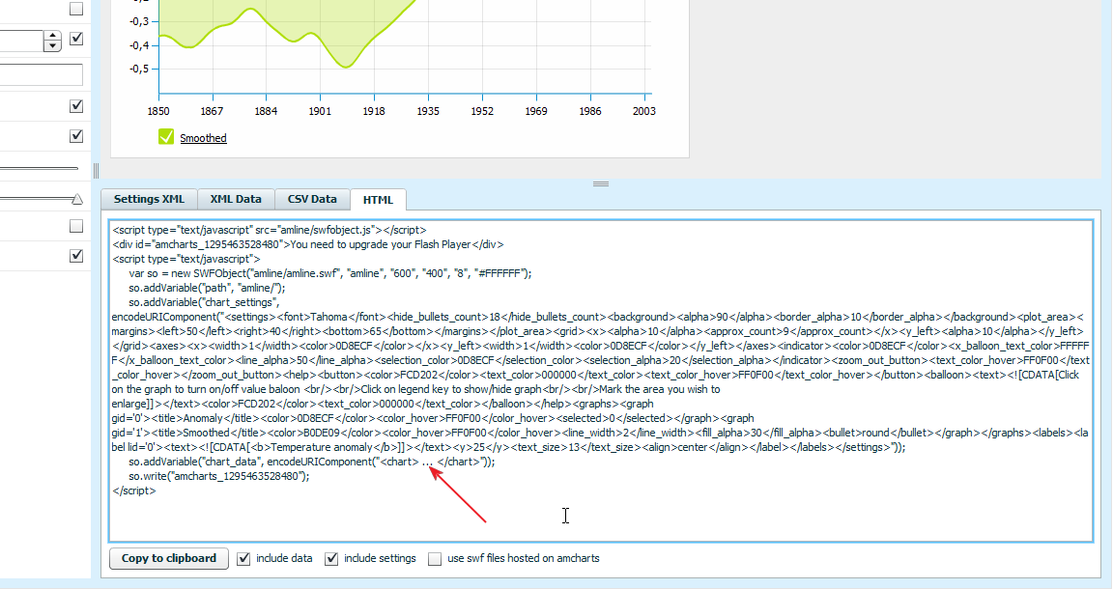Click the vertical splitter grip beside left panel
This screenshot has height=589, width=1113.
96,170
